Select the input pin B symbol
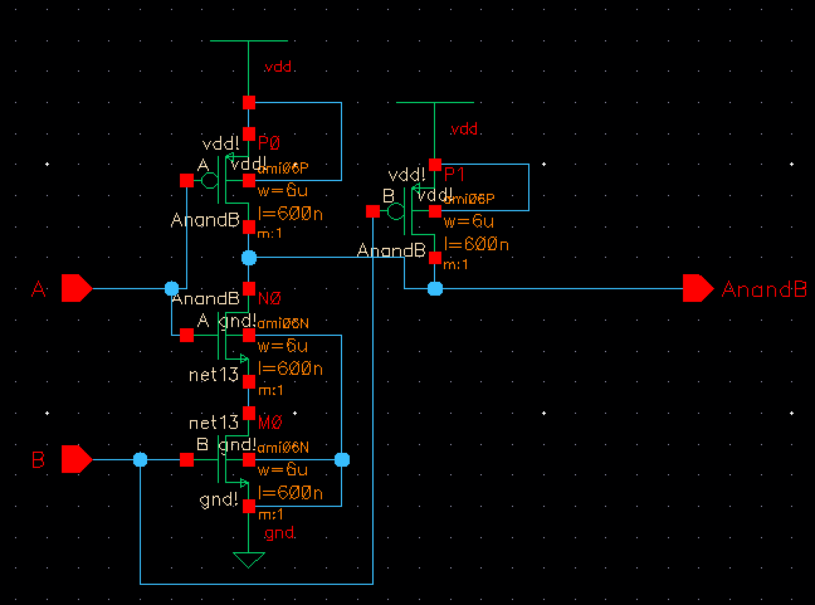 point(77,459)
